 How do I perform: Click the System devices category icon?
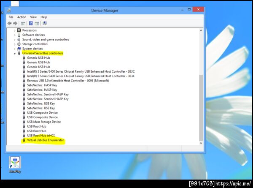click(x=19, y=49)
